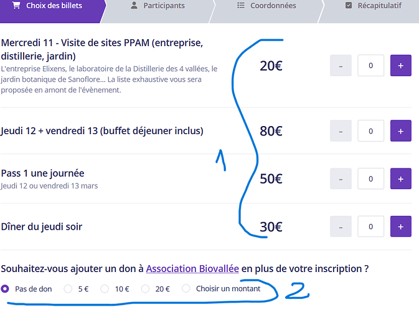Select the 'Pas de don' radio option
The width and height of the screenshot is (419, 312).
6,289
